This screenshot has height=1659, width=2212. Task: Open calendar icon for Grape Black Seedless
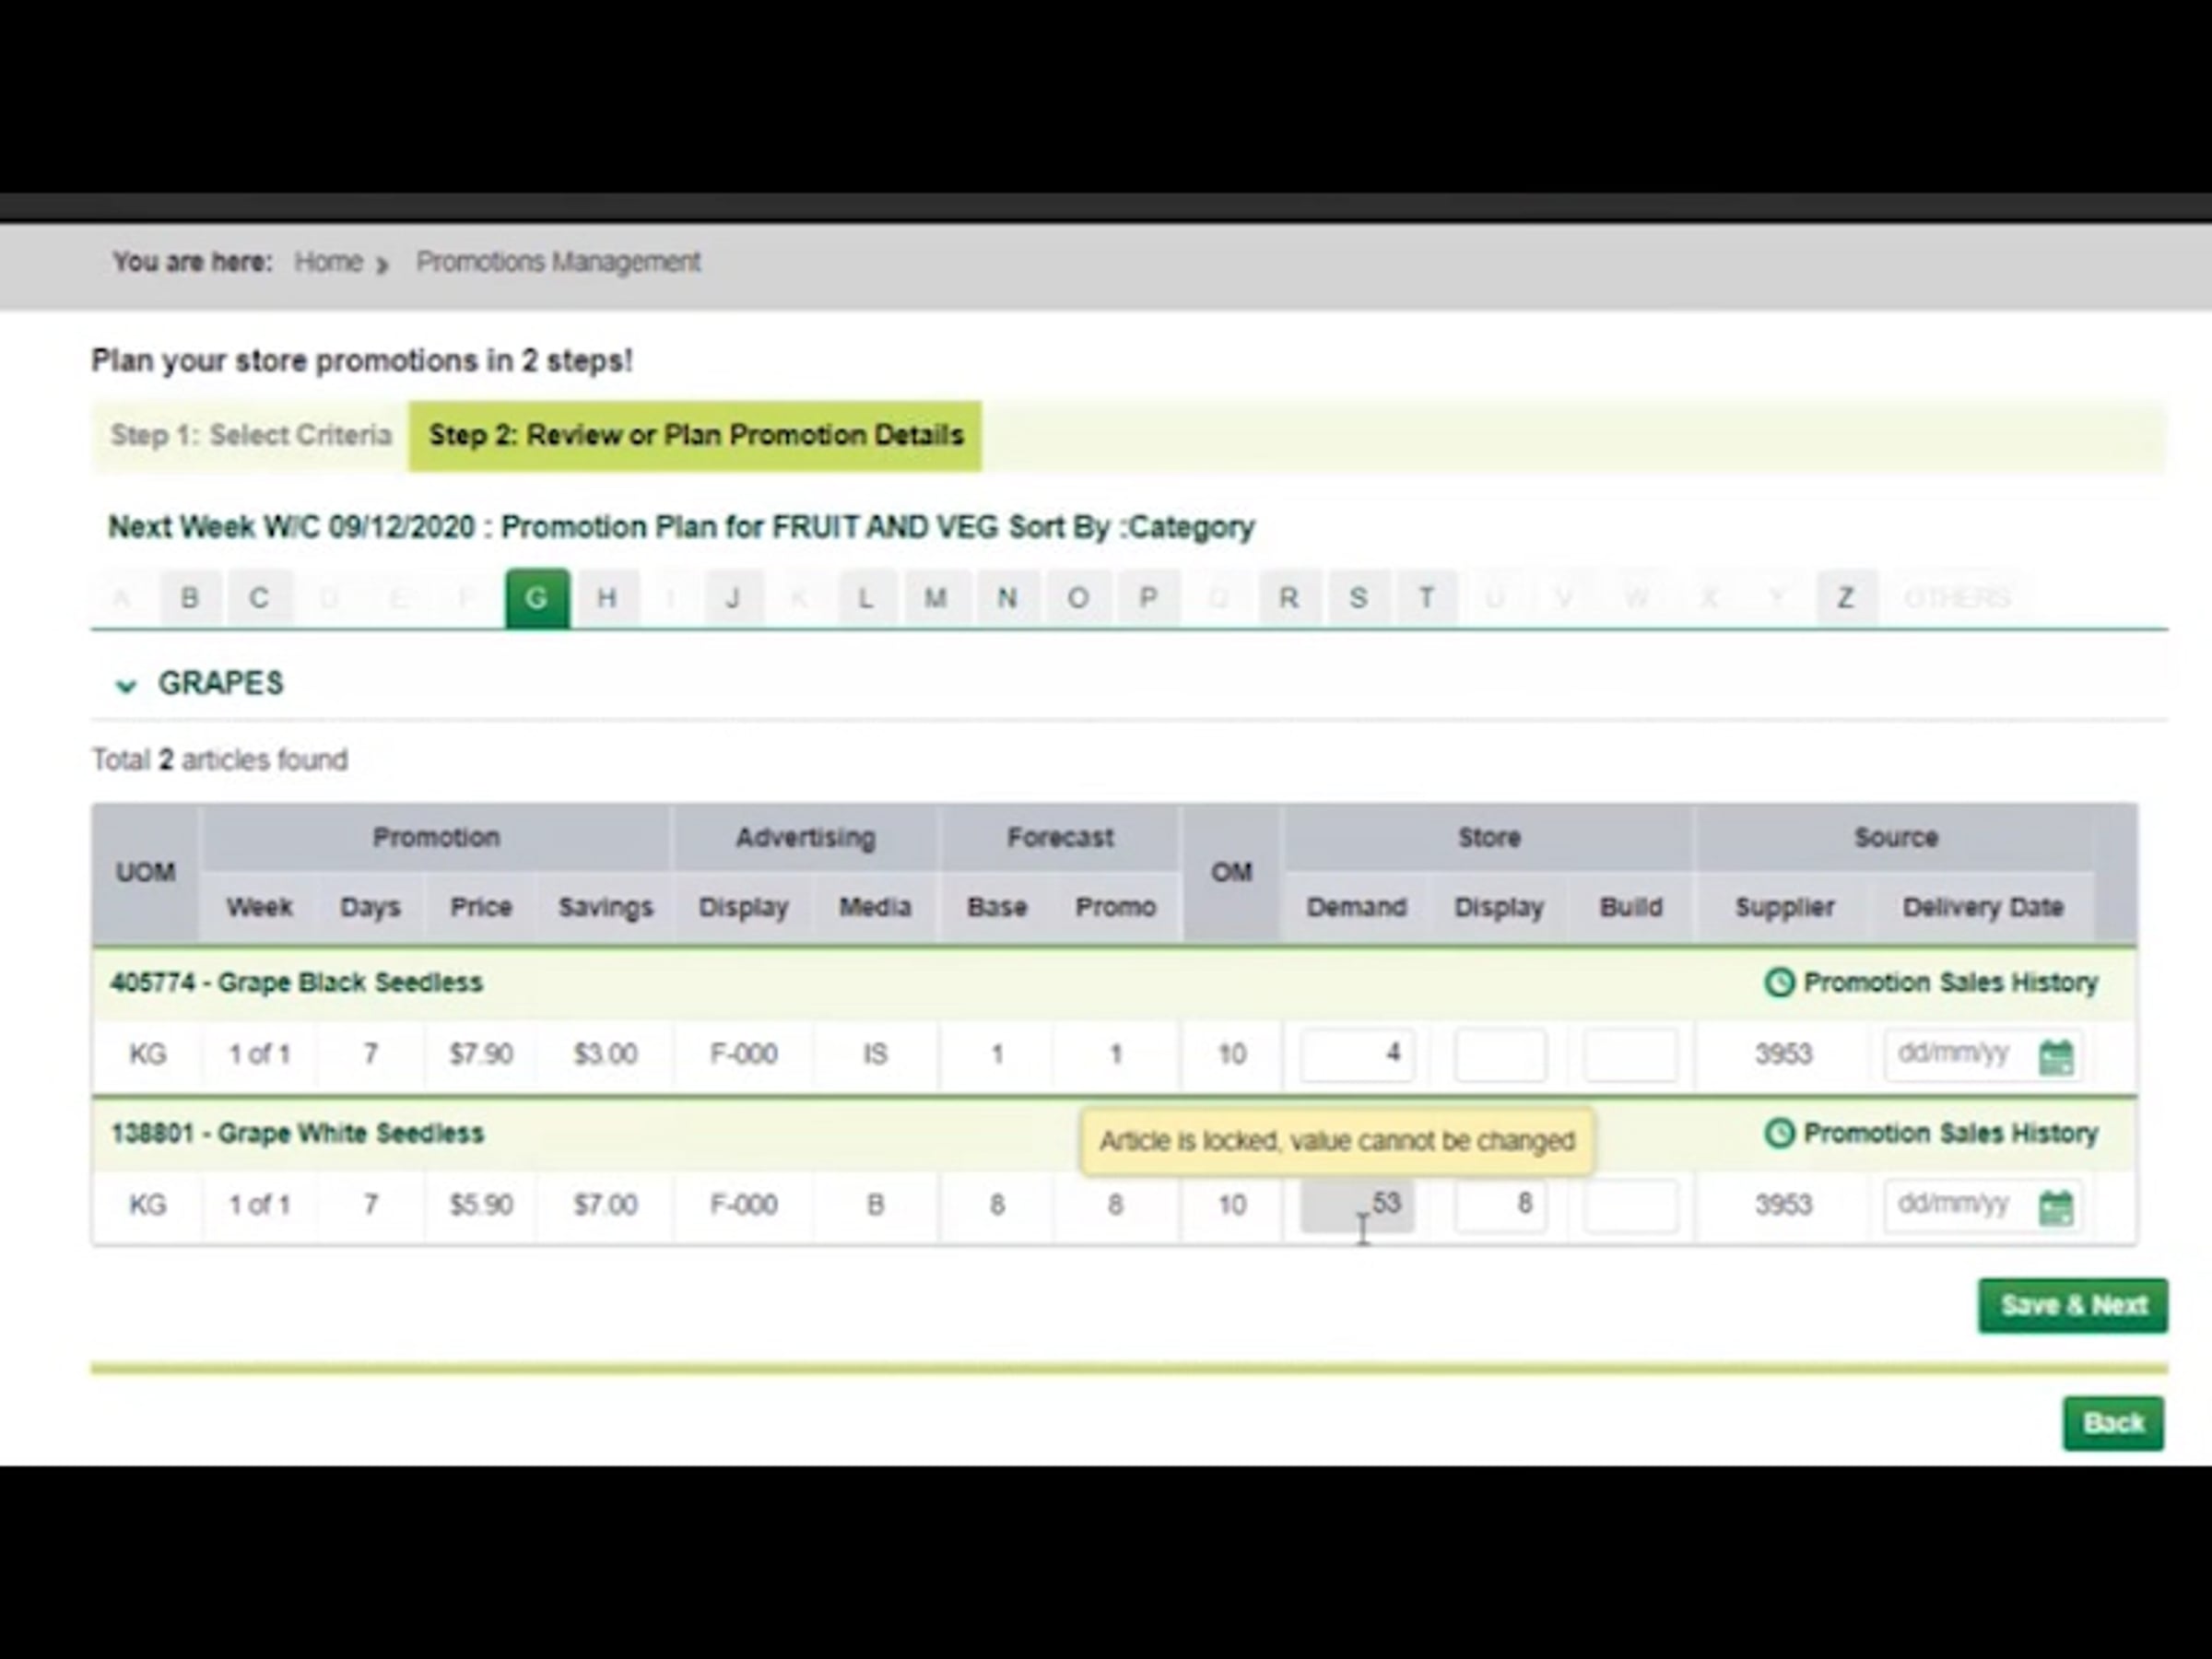pos(2055,1056)
